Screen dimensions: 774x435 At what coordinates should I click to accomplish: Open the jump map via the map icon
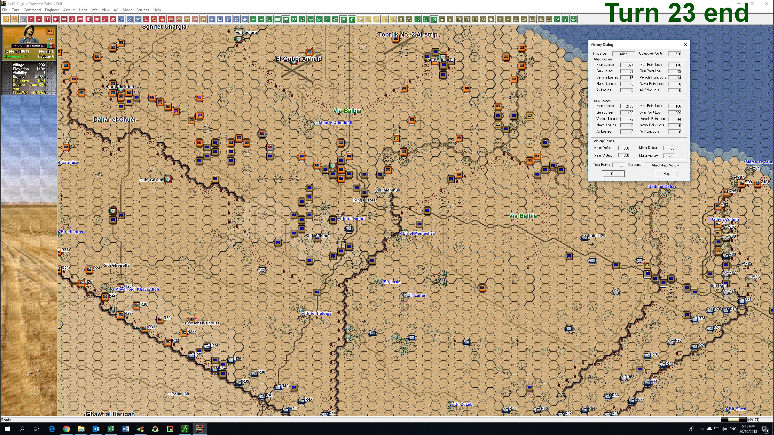pyautogui.click(x=277, y=19)
